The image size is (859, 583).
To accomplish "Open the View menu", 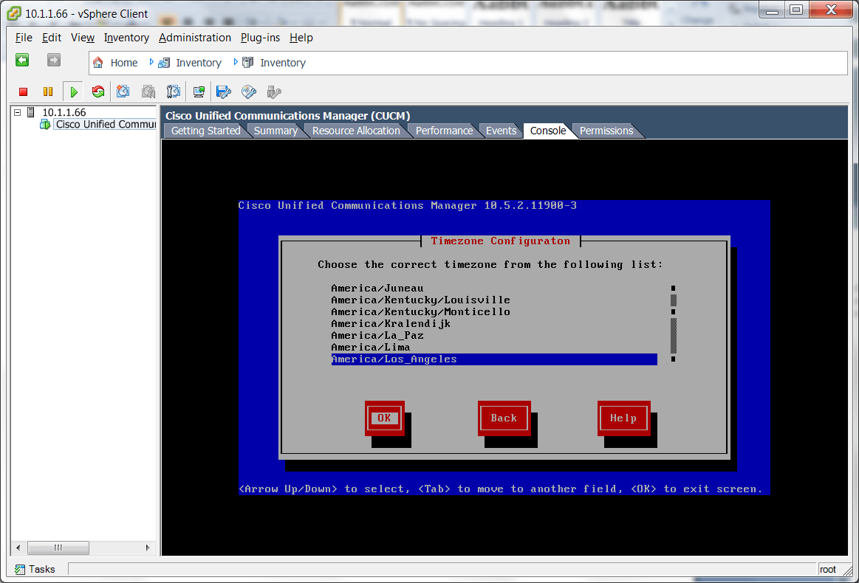I will 83,38.
